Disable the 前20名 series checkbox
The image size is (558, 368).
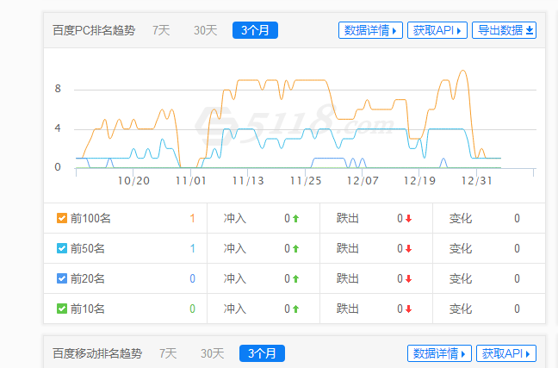(x=62, y=278)
